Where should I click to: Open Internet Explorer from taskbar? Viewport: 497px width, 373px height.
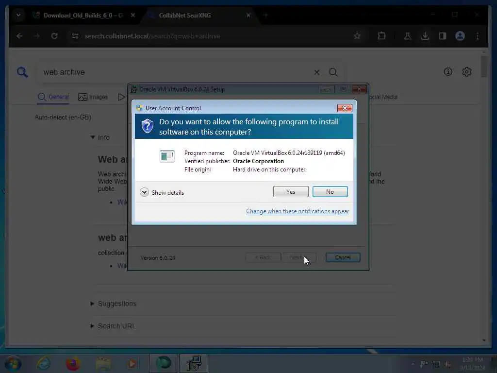point(44,363)
